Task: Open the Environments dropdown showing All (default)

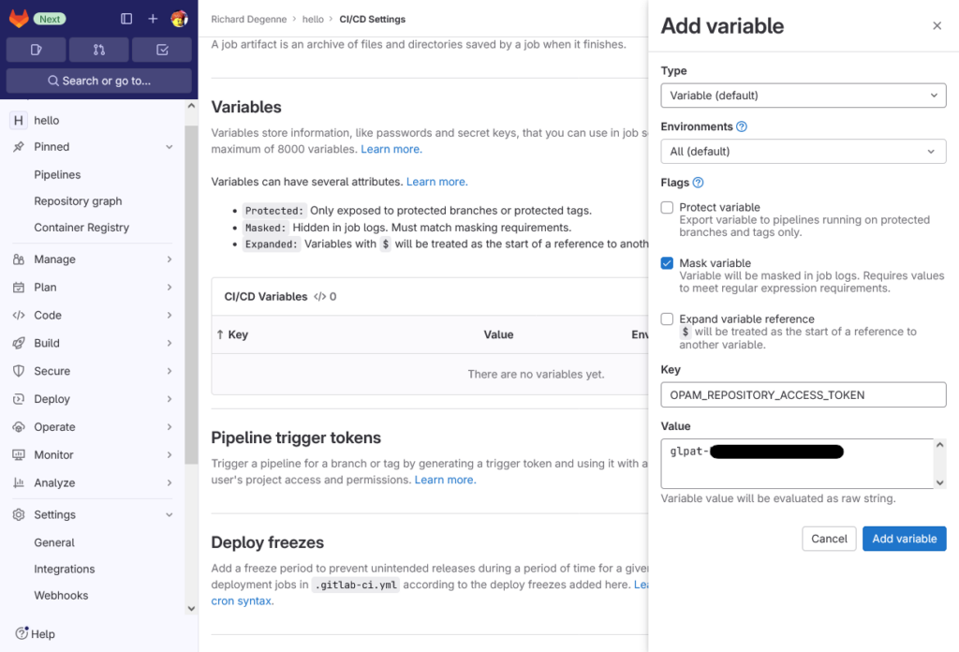Action: pyautogui.click(x=803, y=151)
